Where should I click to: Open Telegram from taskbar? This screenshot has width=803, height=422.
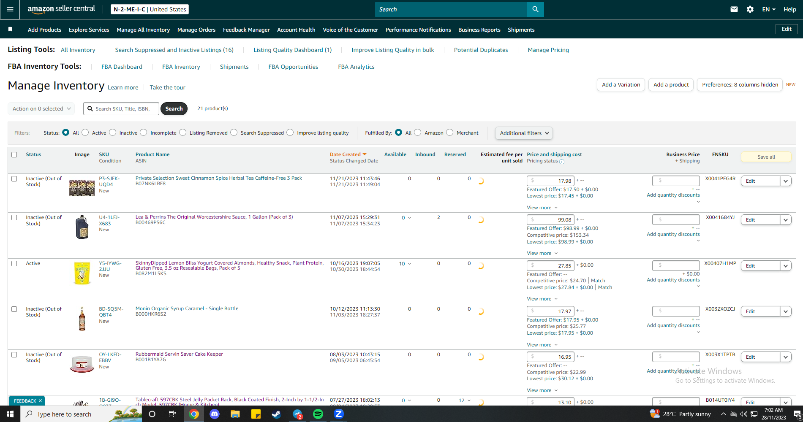297,414
